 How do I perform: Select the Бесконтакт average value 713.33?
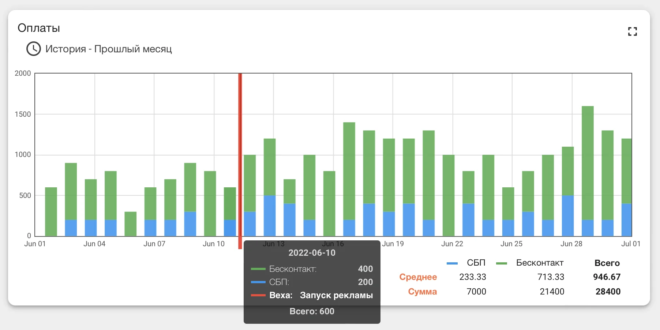pos(551,277)
